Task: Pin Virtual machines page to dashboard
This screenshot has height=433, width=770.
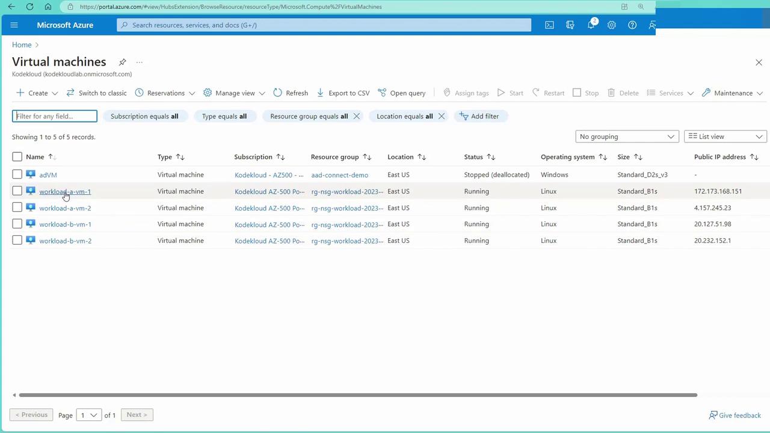Action: tap(122, 62)
